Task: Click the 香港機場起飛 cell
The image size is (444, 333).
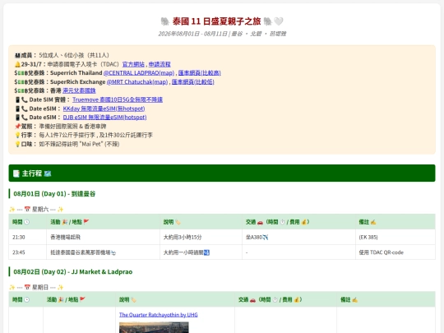Action: pyautogui.click(x=103, y=237)
